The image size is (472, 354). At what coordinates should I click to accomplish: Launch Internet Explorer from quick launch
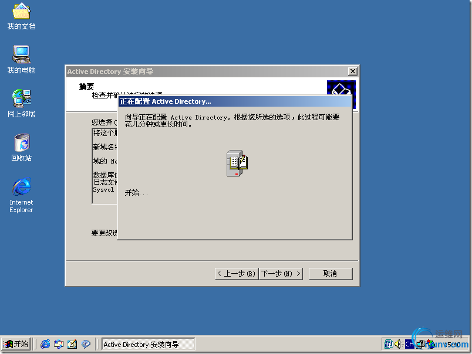(45, 344)
